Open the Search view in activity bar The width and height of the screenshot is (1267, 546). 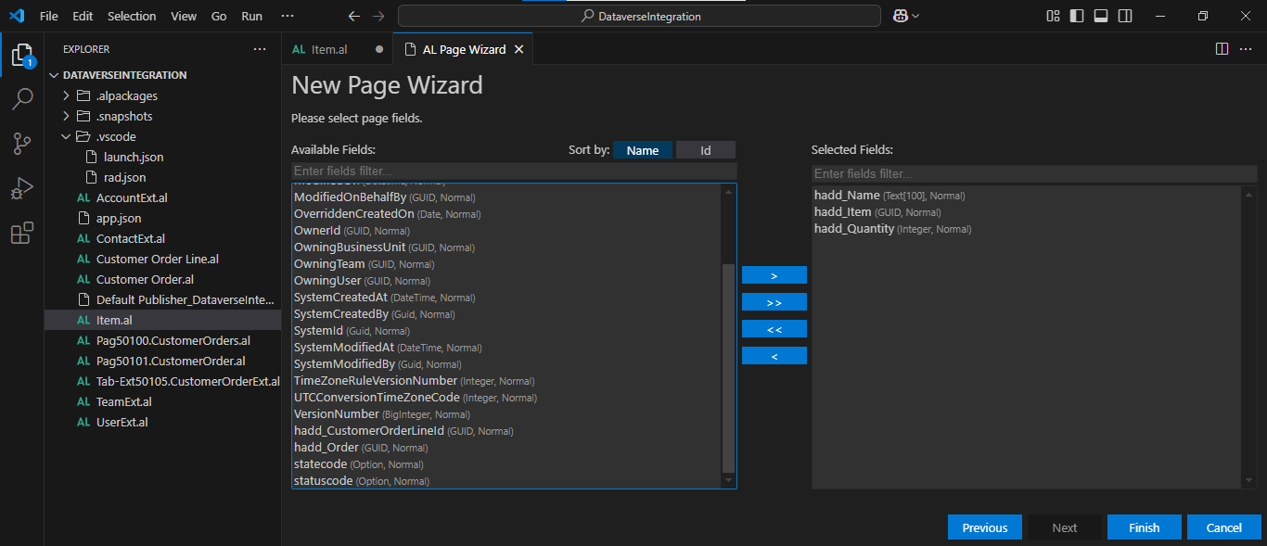point(21,99)
